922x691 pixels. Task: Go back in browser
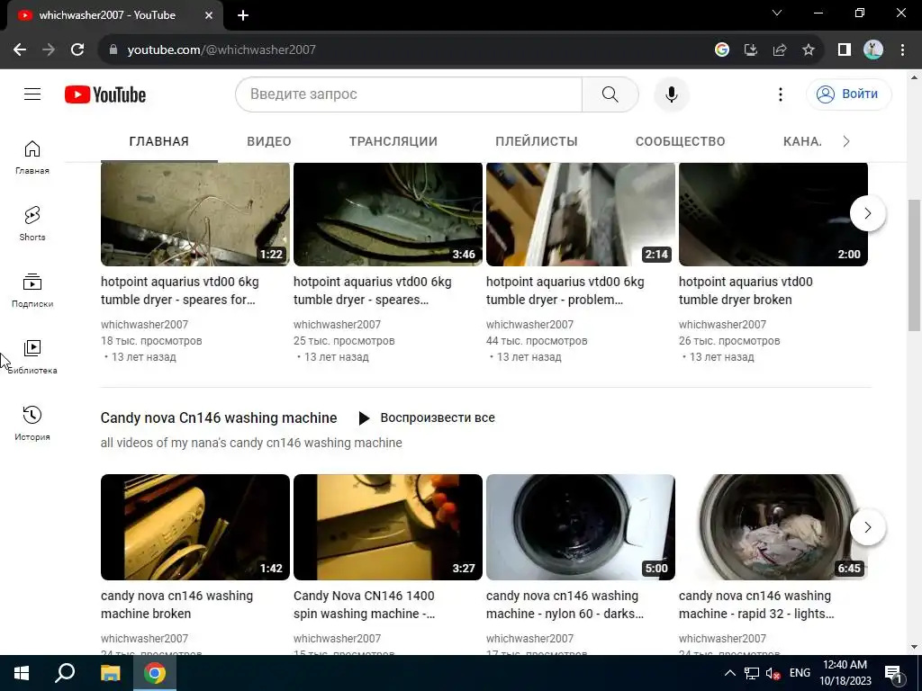[x=20, y=50]
